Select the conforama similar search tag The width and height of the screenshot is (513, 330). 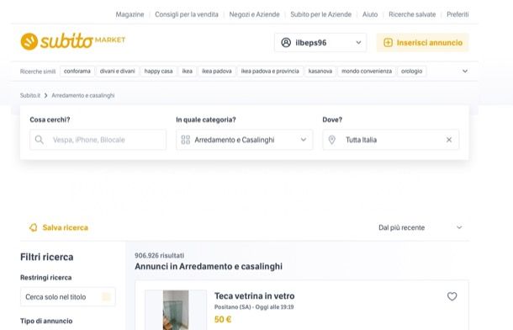77,71
